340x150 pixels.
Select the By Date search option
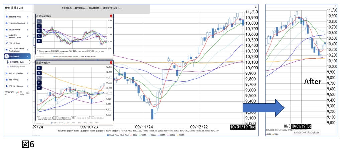click(18, 62)
